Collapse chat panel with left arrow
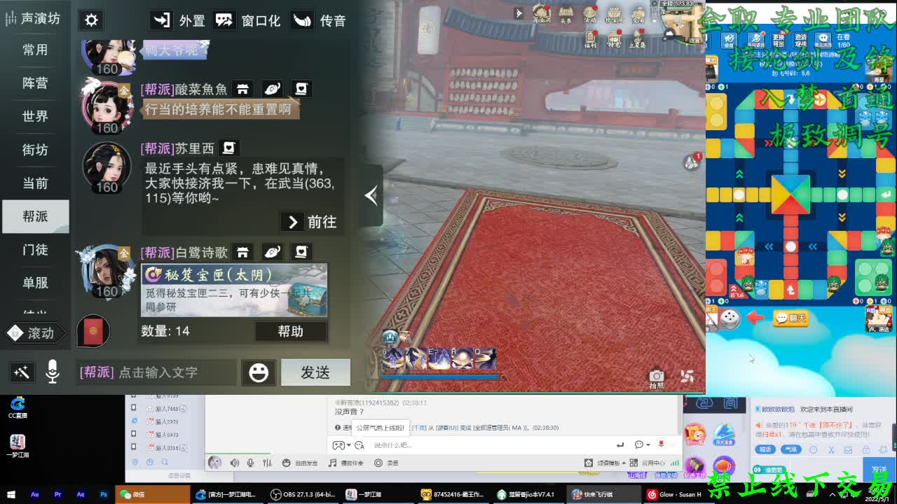 (371, 196)
